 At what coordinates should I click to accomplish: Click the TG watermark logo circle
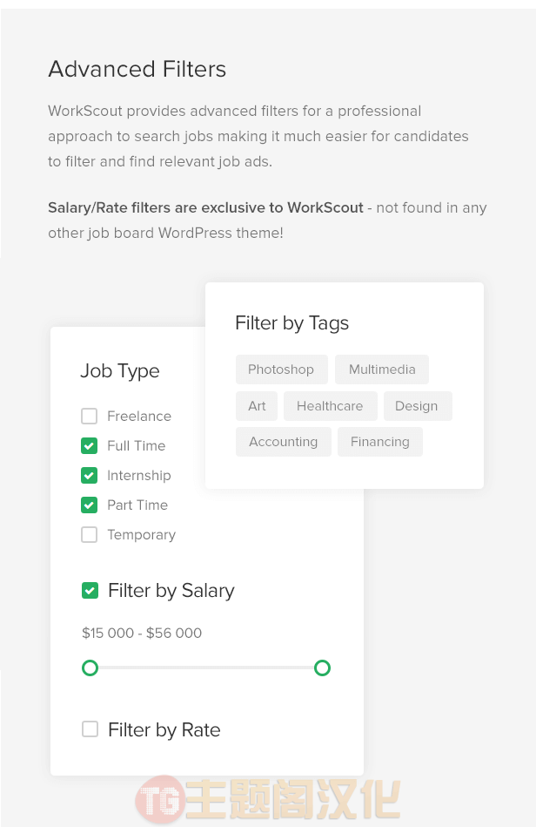(160, 800)
